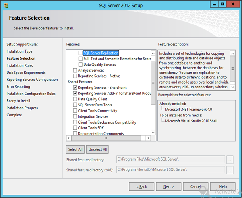
Task: Select the Ready to Install step
Action: point(18,101)
